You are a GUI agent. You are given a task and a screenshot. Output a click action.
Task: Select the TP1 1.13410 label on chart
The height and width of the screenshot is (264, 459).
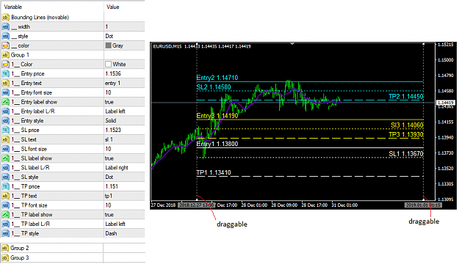point(214,173)
